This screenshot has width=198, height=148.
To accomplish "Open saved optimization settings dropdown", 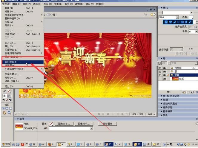I will click(191, 13).
